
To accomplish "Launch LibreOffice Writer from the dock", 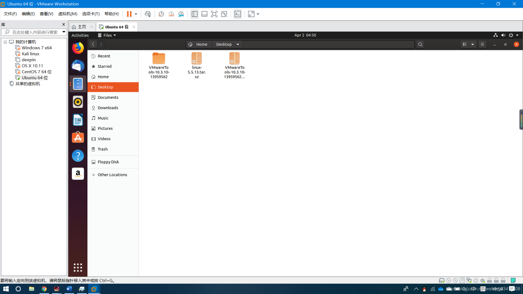I will point(78,120).
